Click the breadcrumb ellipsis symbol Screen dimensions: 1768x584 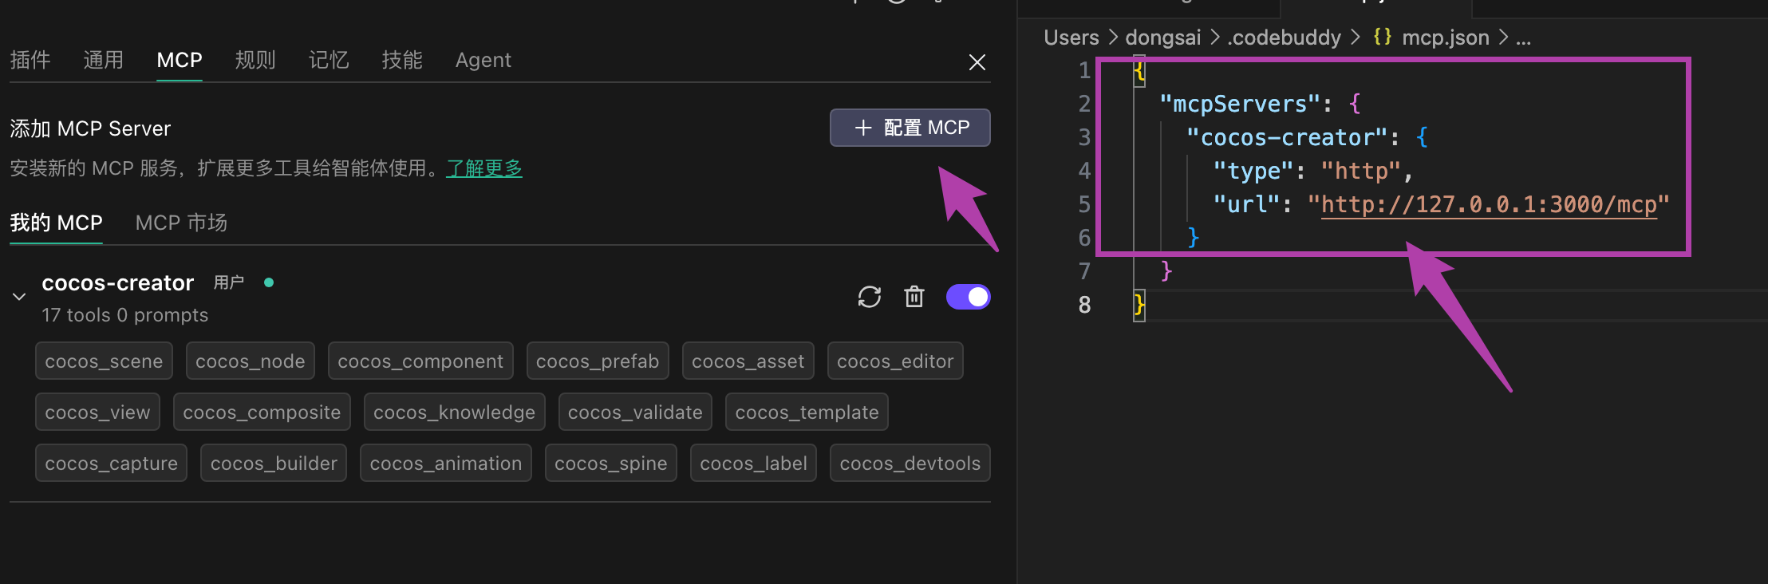click(x=1523, y=37)
